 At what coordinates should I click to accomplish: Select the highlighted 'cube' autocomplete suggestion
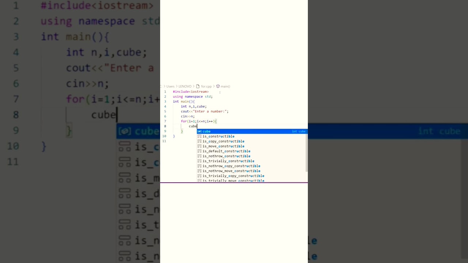click(252, 131)
